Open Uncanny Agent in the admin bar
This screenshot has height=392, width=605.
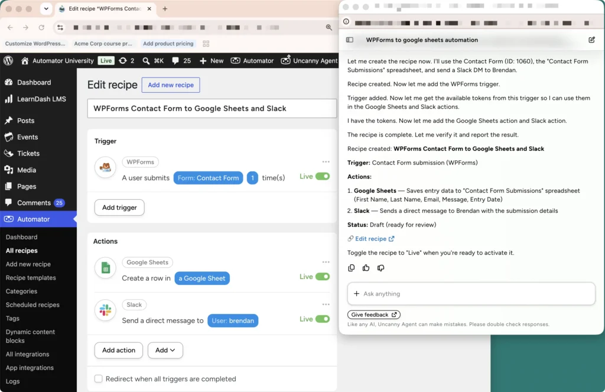pyautogui.click(x=309, y=61)
